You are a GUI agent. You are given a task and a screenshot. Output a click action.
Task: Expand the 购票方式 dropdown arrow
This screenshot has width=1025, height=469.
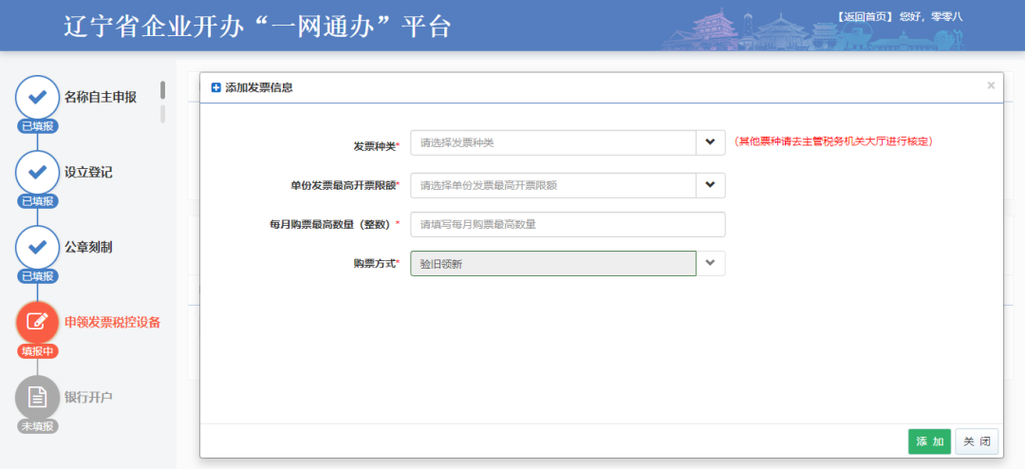point(711,264)
